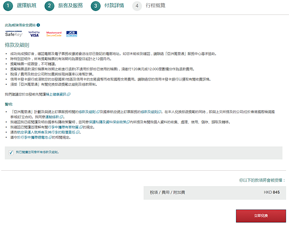Screen dimensions: 289x225
Task: Open 國泰航空網上訂票服務 條款及細則 link
Action: tap(151, 112)
